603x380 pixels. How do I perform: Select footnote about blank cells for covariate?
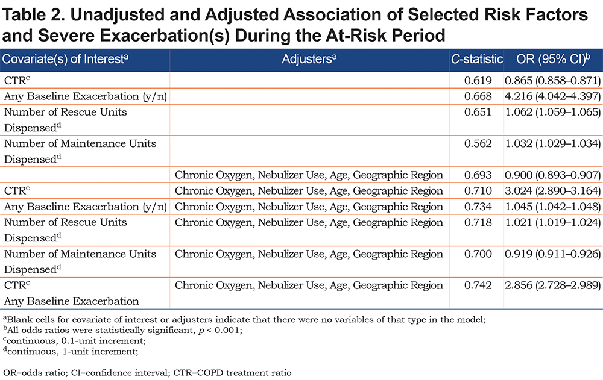(244, 319)
